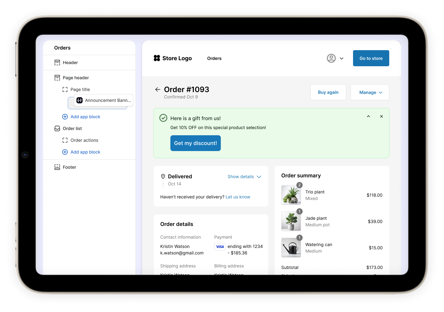Click Get my discount! button

click(196, 143)
